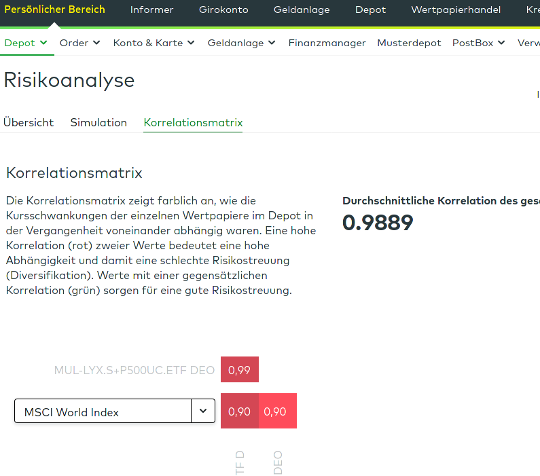This screenshot has height=476, width=540.
Task: Switch to the Übersicht tab
Action: click(x=29, y=123)
